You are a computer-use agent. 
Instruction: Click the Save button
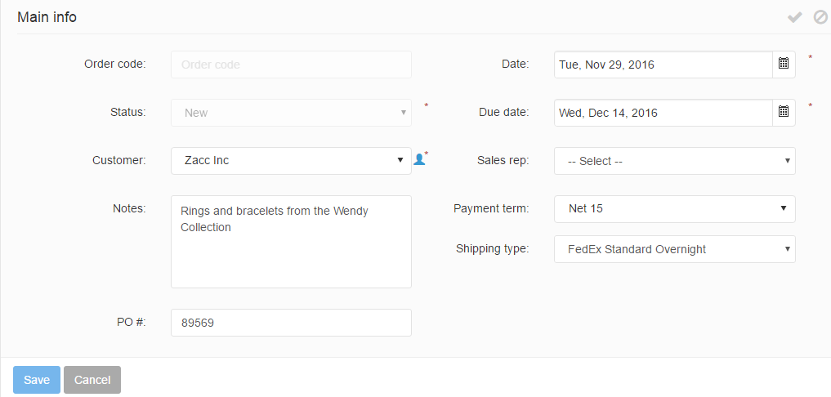point(37,380)
